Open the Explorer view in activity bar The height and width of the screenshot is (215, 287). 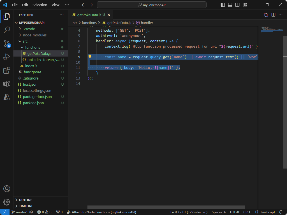[x=7, y=17]
